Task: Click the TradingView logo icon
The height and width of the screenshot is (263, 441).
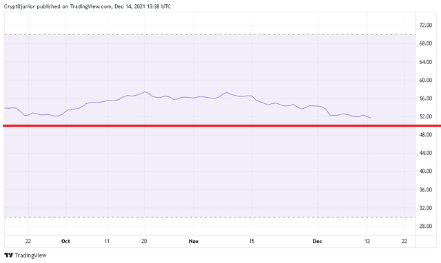Action: [9, 255]
